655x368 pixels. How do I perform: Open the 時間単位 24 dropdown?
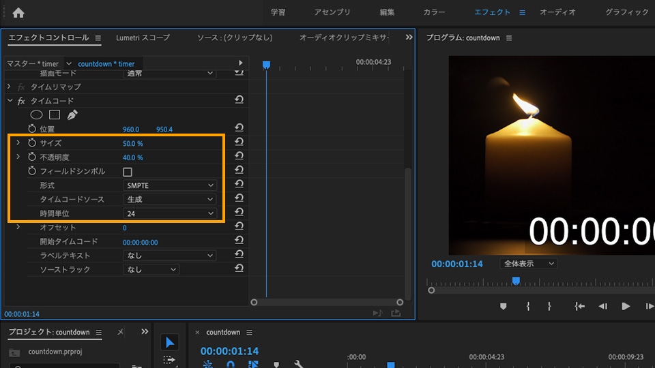(x=170, y=213)
